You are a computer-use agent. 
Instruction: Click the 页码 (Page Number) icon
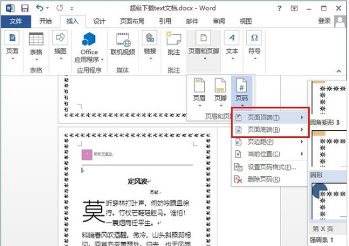pyautogui.click(x=242, y=85)
